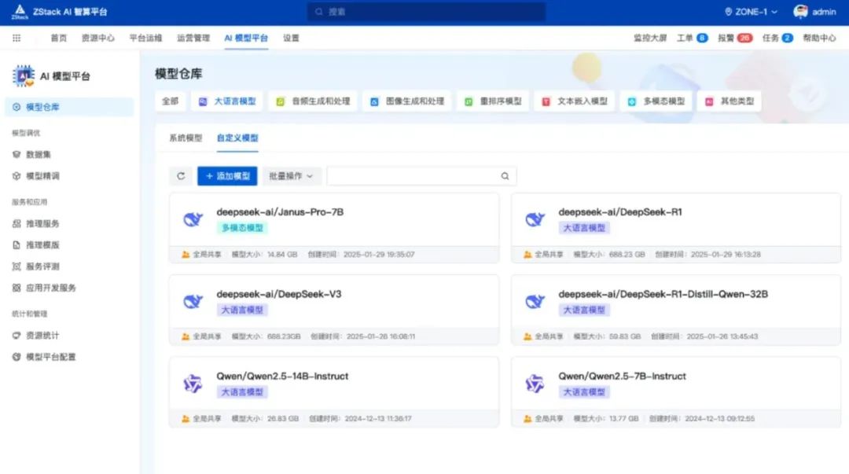
Task: Open 推理服务 in the left sidebar
Action: 42,223
